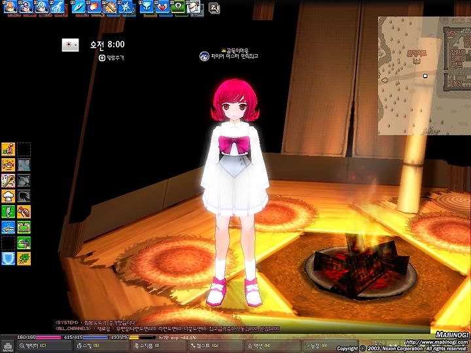Click the green lightbulb idea hotkey icon
The image size is (471, 353).
[178, 7]
